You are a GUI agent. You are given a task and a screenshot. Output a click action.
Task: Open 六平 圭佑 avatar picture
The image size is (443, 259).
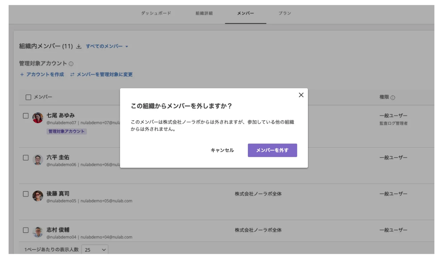click(38, 160)
